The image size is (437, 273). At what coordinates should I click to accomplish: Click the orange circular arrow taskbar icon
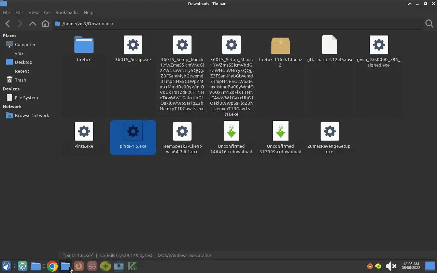click(x=79, y=266)
